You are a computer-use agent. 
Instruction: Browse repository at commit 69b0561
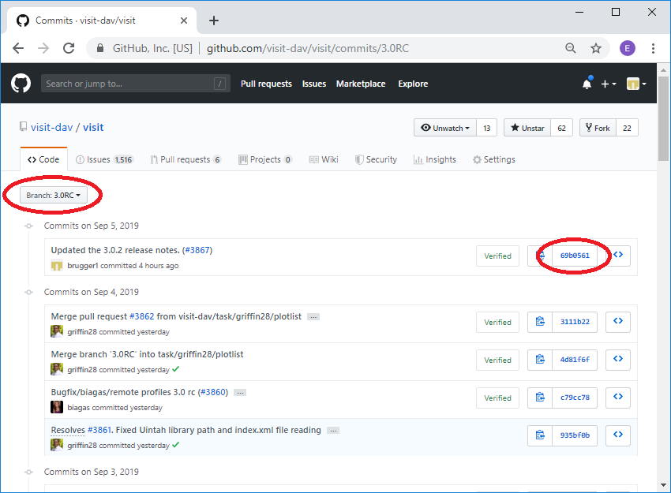click(618, 256)
